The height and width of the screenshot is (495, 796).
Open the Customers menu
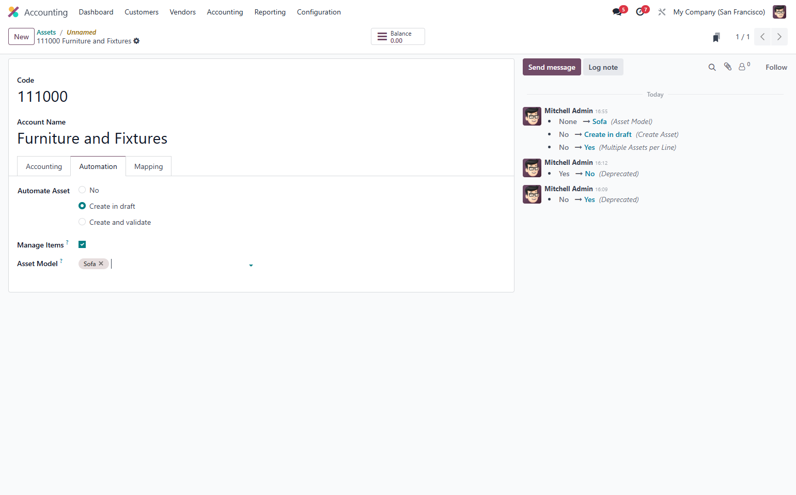142,12
